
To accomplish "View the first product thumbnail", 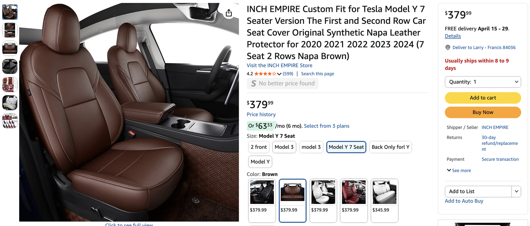I will pyautogui.click(x=10, y=12).
